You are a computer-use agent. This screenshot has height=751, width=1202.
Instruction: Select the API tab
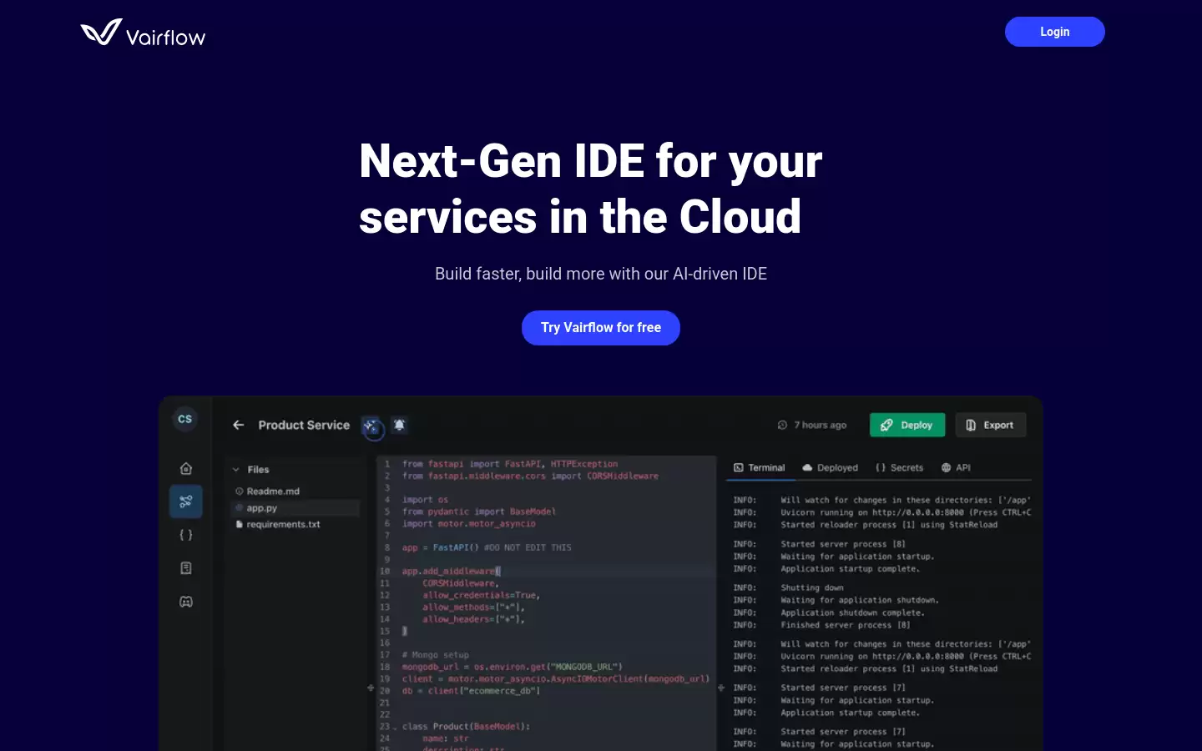click(x=956, y=468)
